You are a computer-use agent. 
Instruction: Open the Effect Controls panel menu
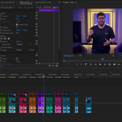point(31,2)
